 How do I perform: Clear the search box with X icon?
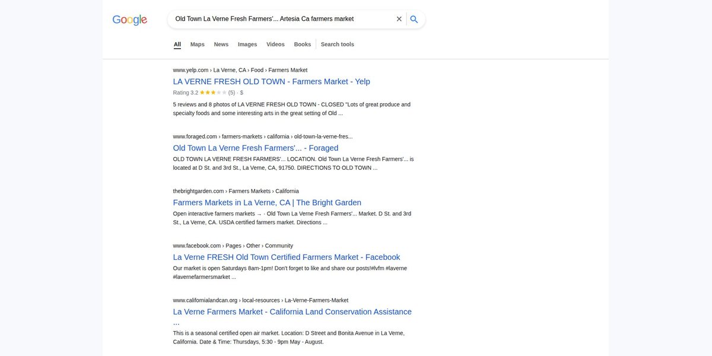click(x=399, y=19)
